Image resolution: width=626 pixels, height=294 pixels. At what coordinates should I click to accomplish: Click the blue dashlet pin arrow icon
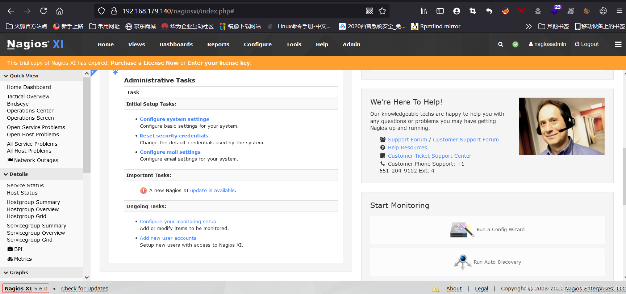tap(115, 72)
